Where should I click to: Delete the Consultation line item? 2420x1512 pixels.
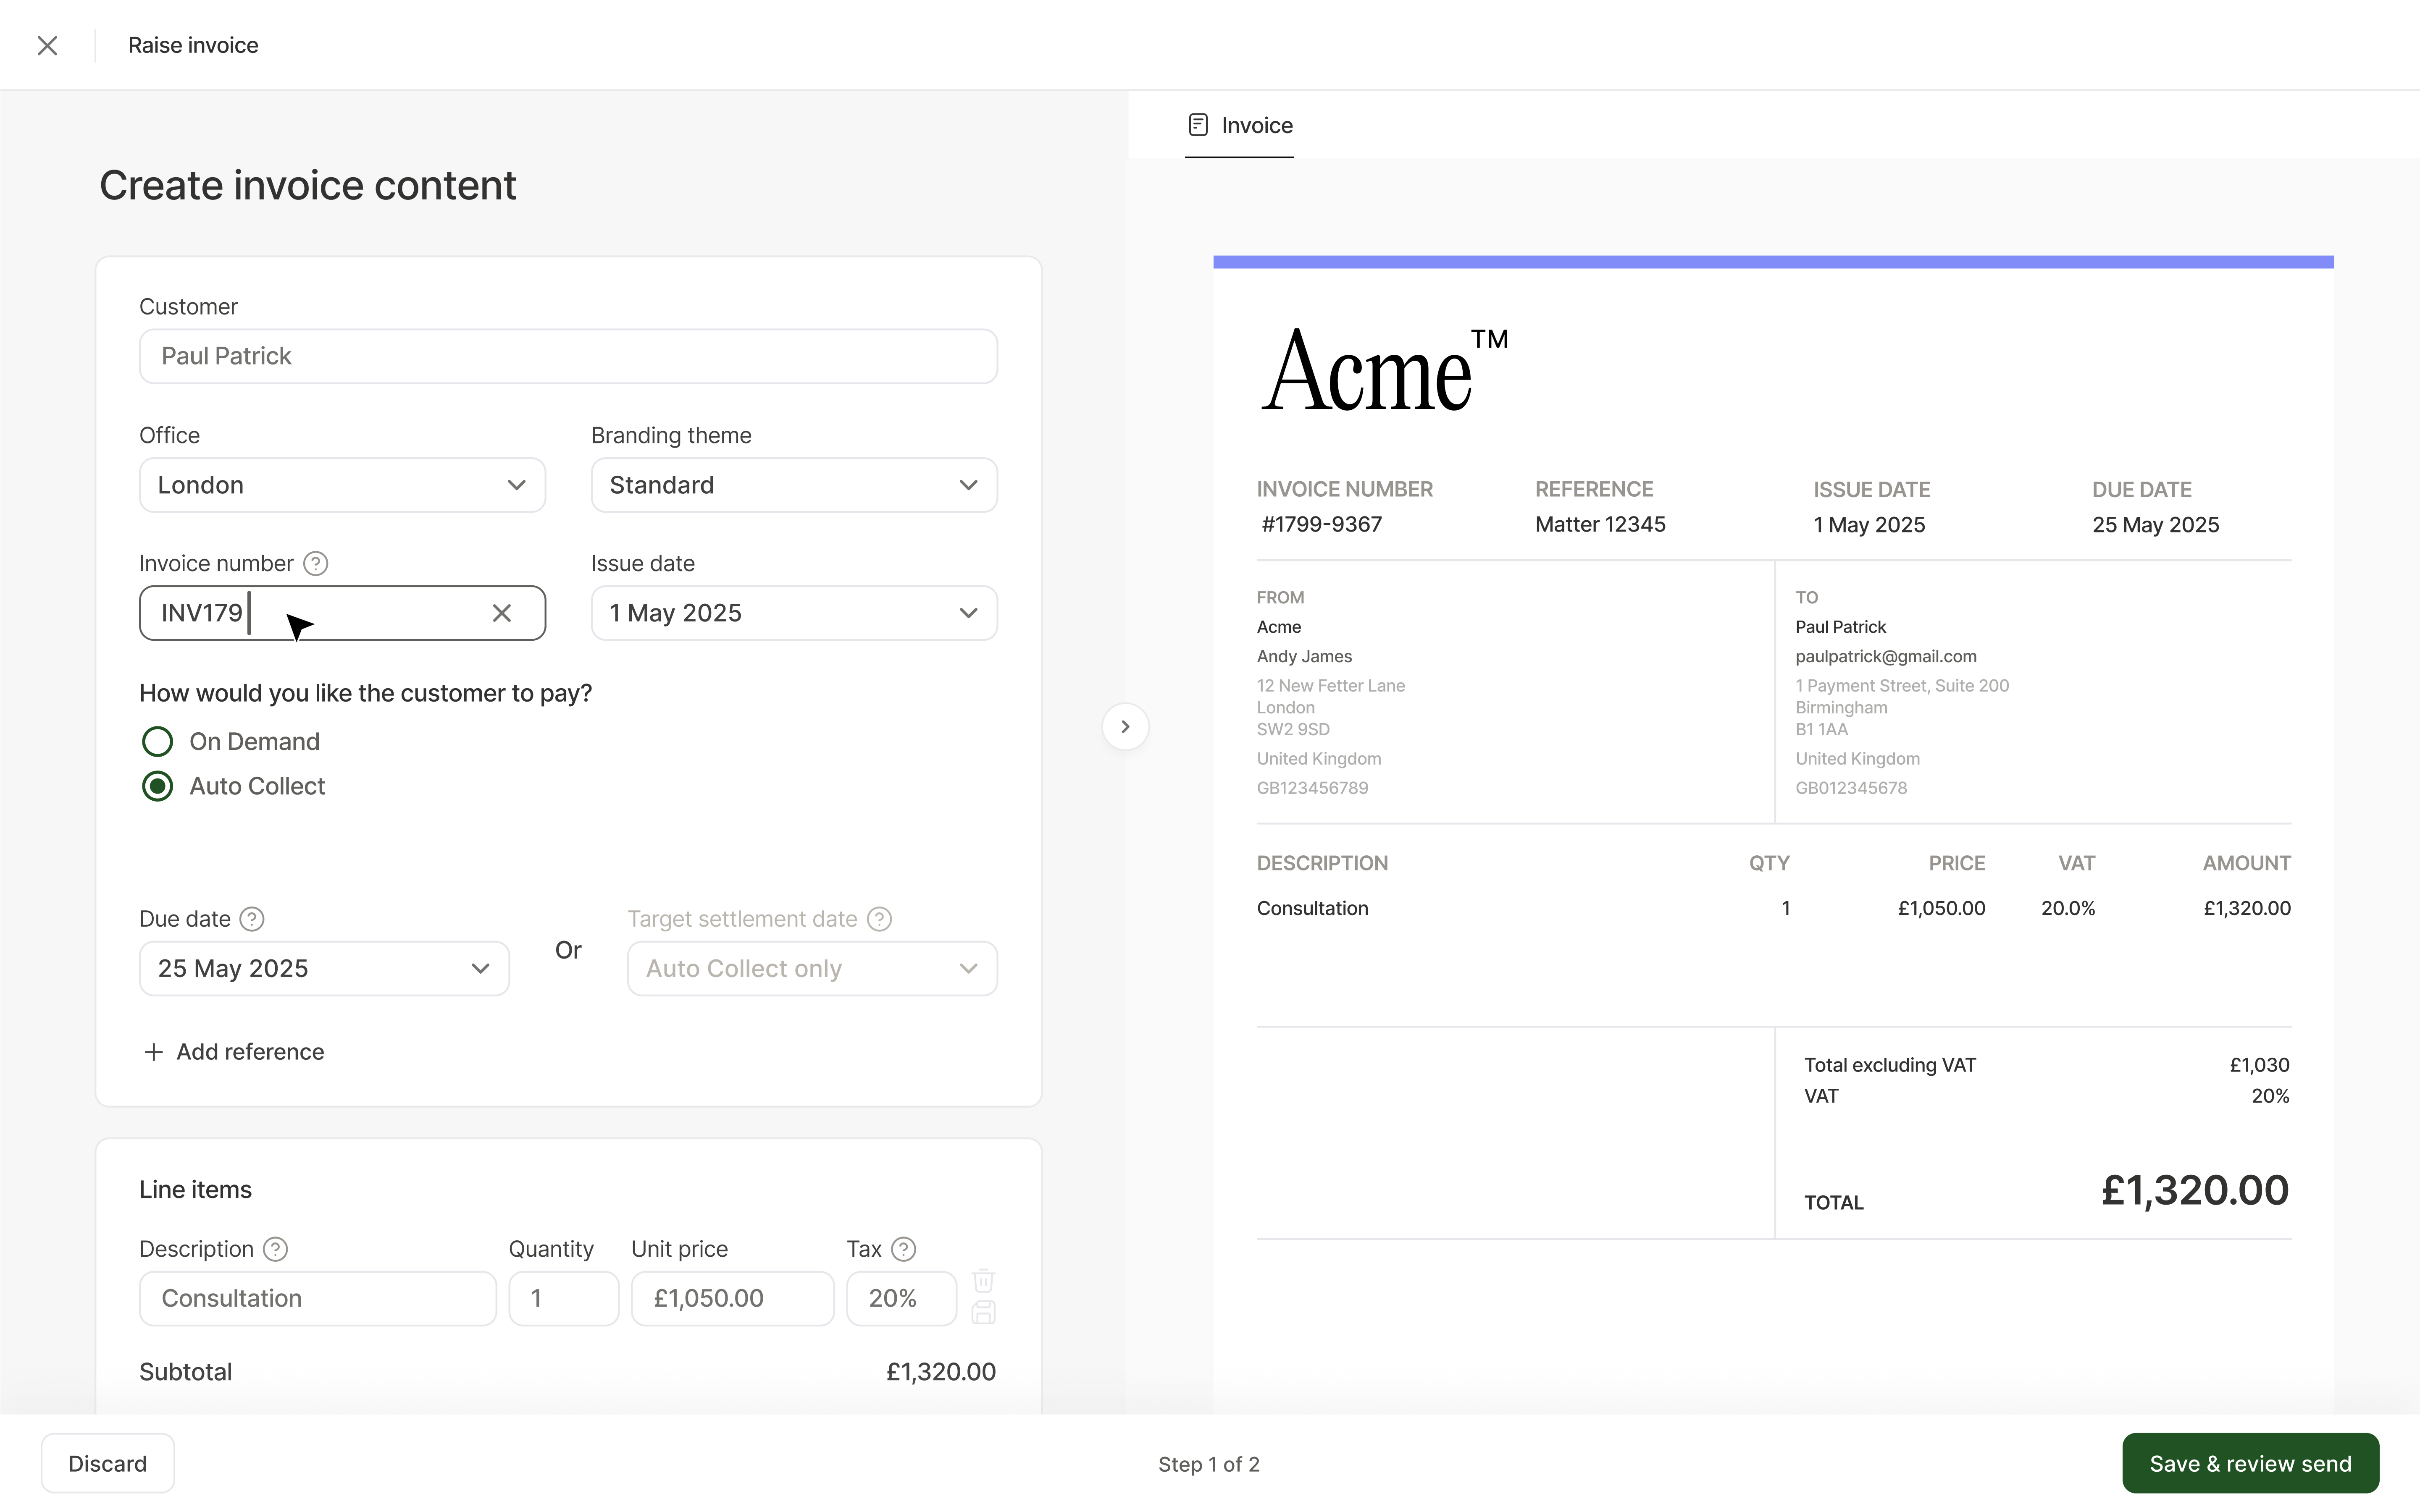tap(983, 1281)
